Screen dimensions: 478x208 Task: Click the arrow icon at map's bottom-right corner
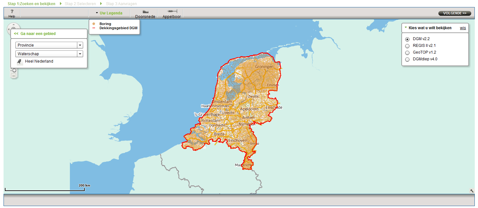click(472, 191)
